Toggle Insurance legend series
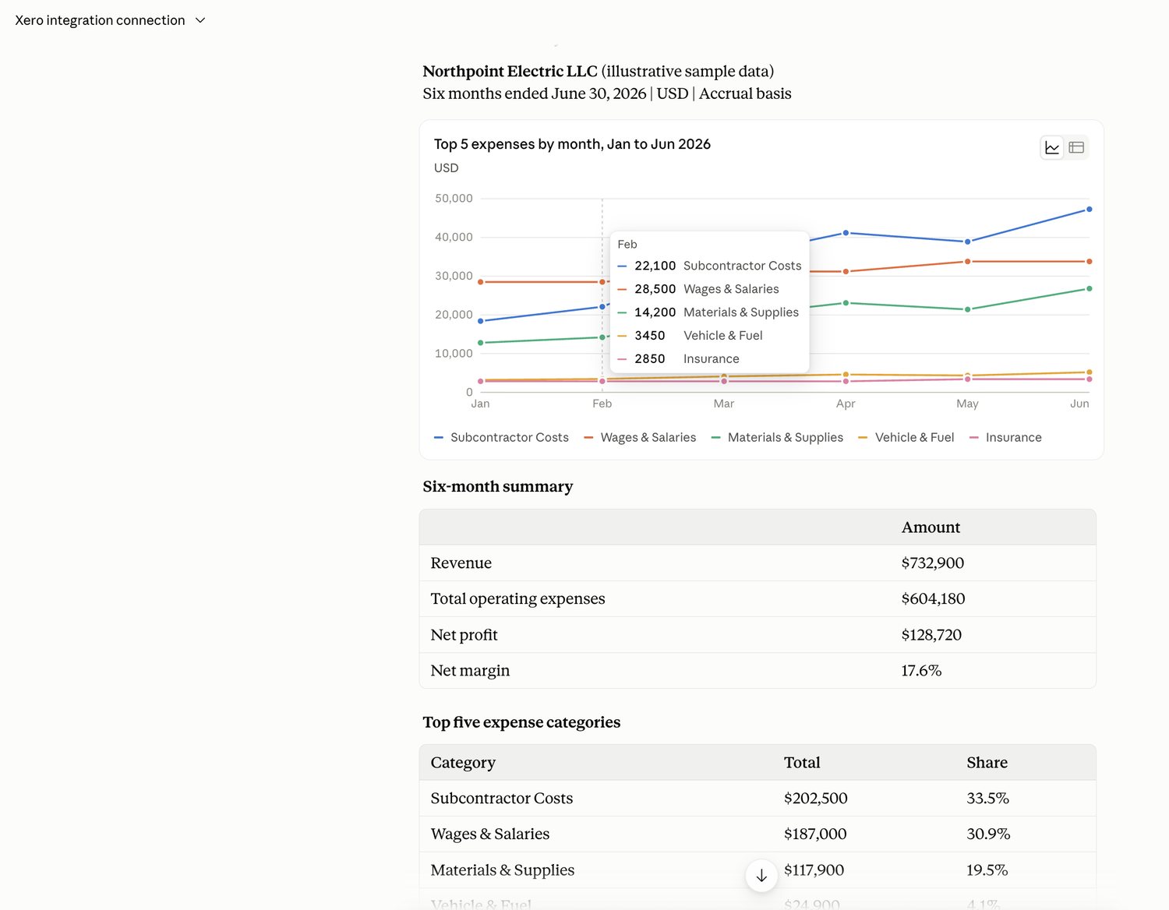1169x910 pixels. coord(1005,438)
